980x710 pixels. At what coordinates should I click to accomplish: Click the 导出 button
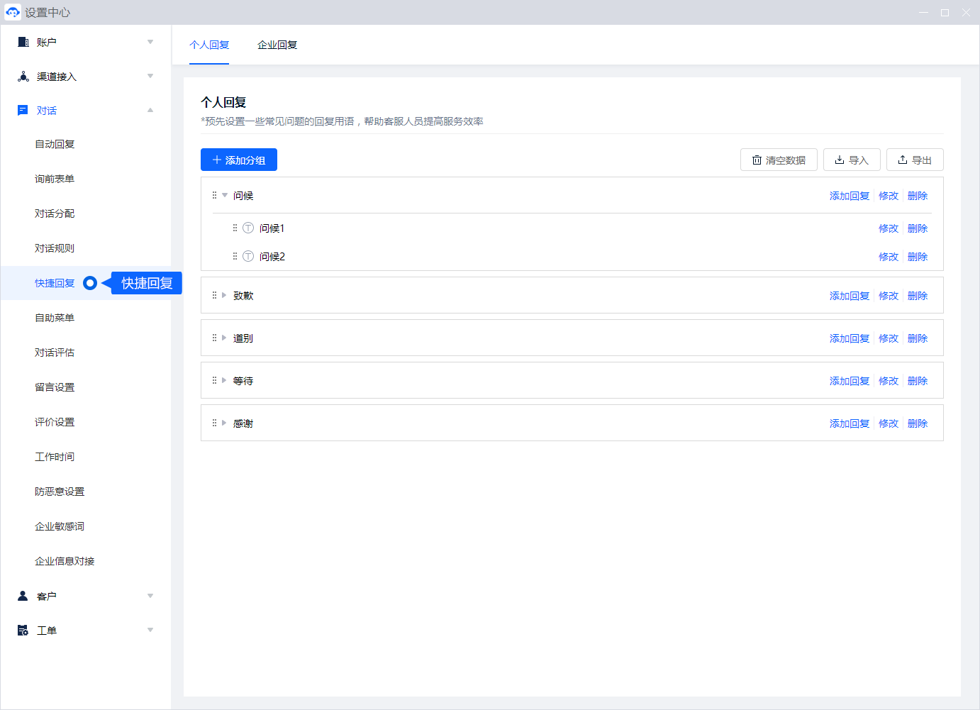coord(915,160)
